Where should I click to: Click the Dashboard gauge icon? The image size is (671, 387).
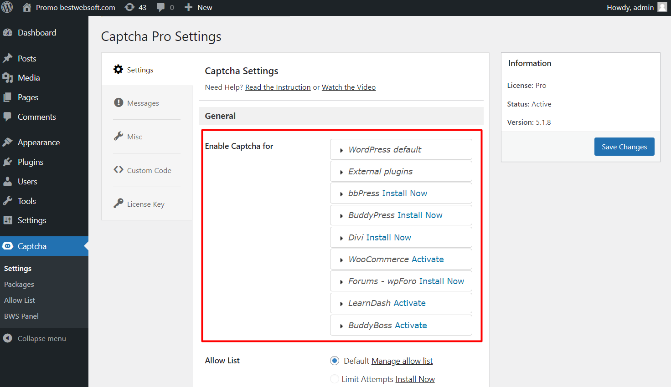tap(8, 33)
